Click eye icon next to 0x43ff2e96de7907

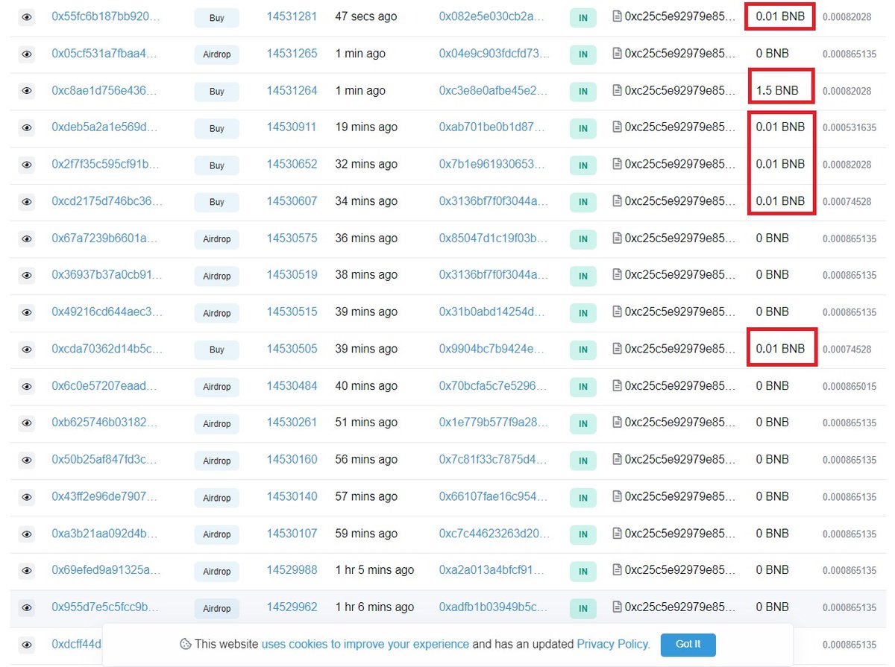[x=27, y=496]
